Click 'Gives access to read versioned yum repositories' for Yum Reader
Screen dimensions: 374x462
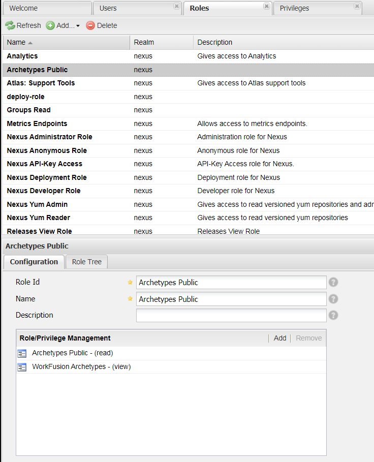pyautogui.click(x=273, y=218)
